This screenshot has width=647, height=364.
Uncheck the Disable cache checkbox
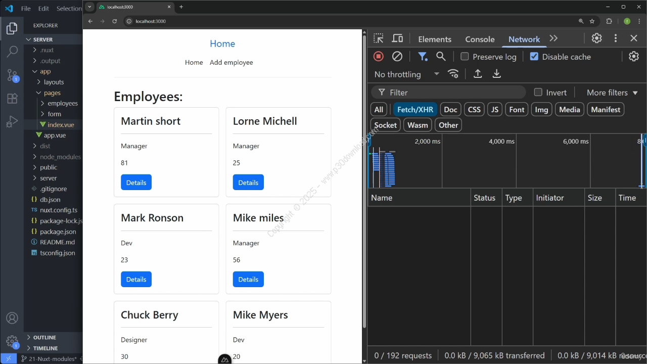pyautogui.click(x=534, y=57)
